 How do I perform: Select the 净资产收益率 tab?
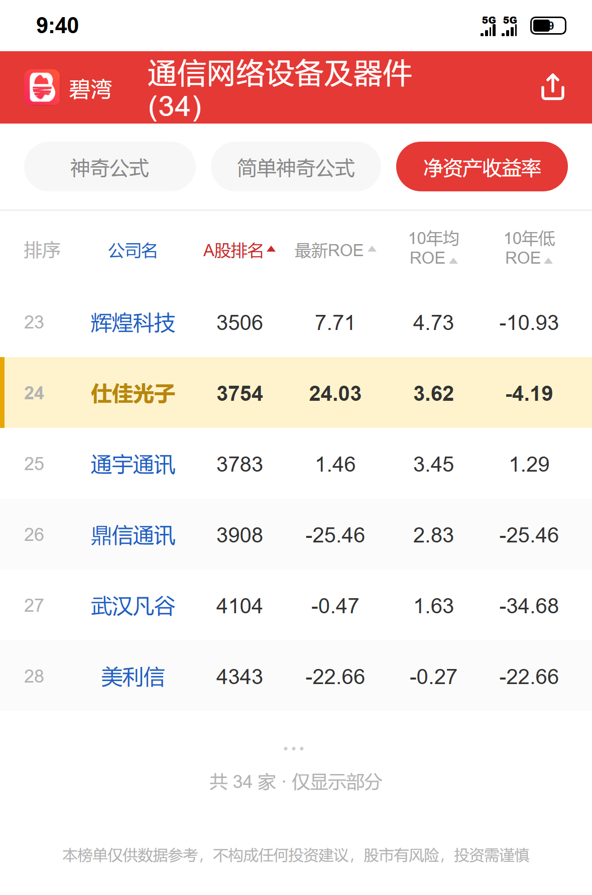click(482, 167)
